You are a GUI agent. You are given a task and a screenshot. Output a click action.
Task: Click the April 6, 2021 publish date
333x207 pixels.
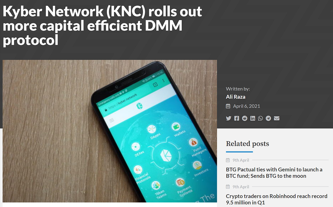246,106
